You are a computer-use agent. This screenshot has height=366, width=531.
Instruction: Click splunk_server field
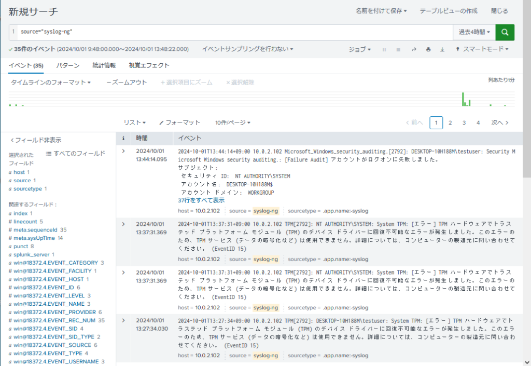(31, 254)
